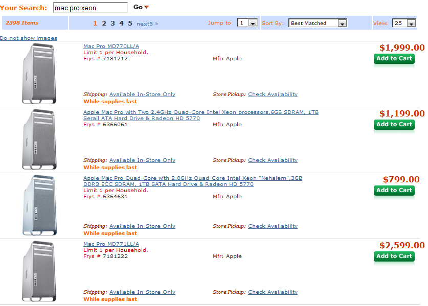Screen dimensions: 428x306
Task: Open the Mac Pro MD770LL/A product link
Action: (x=111, y=46)
